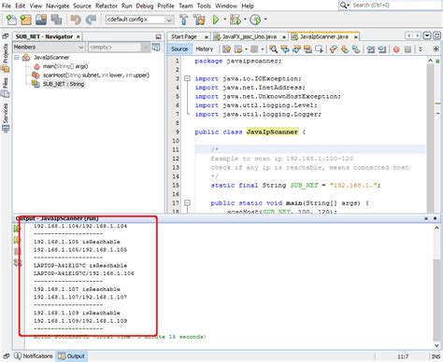The width and height of the screenshot is (443, 362).
Task: Click Re-run green arrows in Output
Action: (x=17, y=230)
